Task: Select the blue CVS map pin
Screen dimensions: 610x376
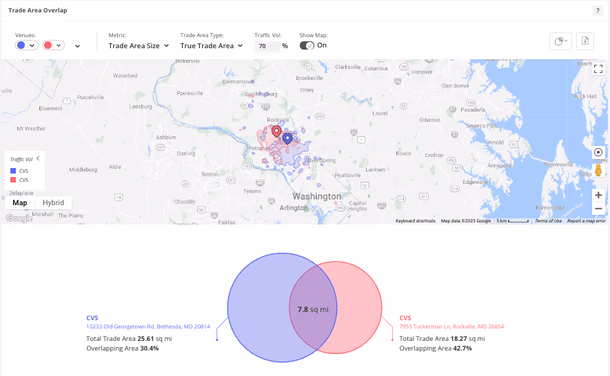Action: coord(287,138)
